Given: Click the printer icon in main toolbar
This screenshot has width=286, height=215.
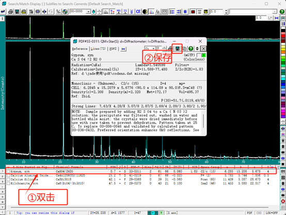Looking at the screenshot, I should click(x=10, y=12).
